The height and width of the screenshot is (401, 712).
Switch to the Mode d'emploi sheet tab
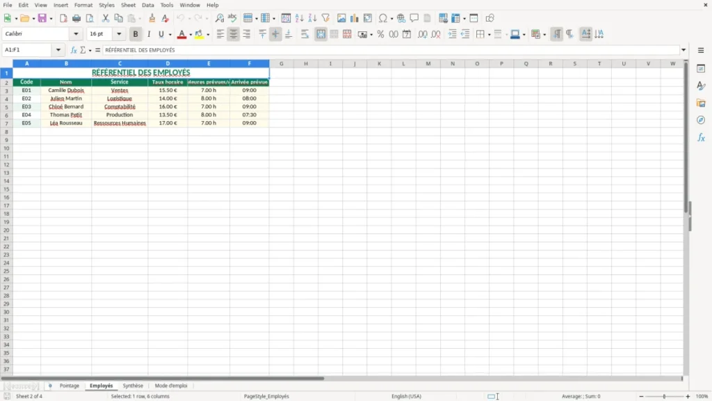[x=171, y=386]
